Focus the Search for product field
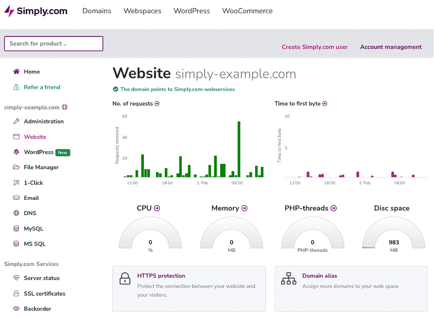Image resolution: width=434 pixels, height=318 pixels. (53, 43)
